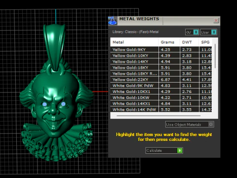237x178 pixels.
Task: Click the 4.25 grams cell
Action: pyautogui.click(x=169, y=49)
